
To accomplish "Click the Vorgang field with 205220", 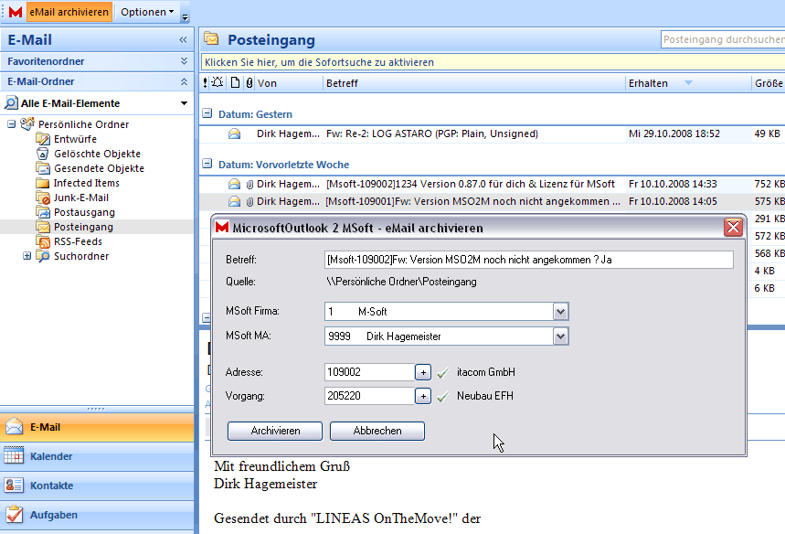I will (x=369, y=396).
